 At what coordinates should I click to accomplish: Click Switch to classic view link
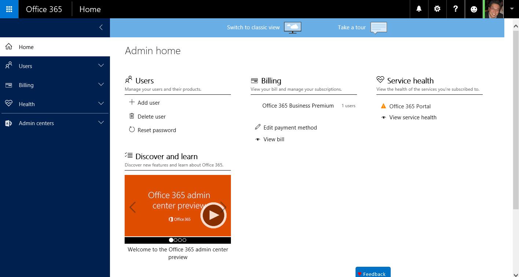pos(253,27)
